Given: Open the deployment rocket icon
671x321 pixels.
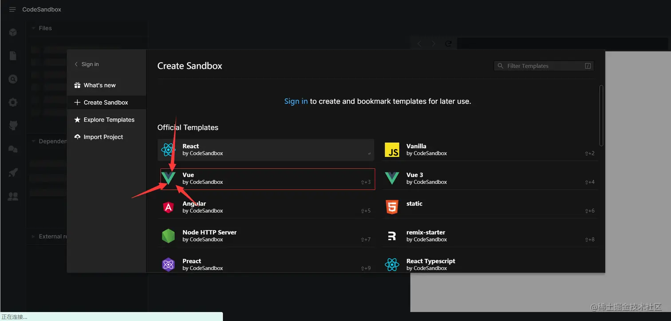Looking at the screenshot, I should coord(13,173).
